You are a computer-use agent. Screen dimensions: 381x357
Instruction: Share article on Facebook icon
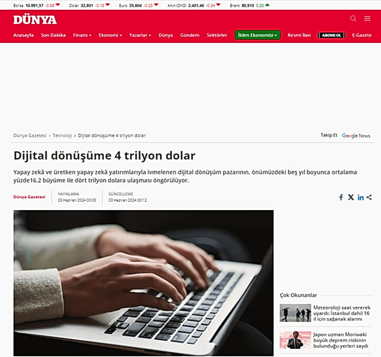click(x=341, y=197)
